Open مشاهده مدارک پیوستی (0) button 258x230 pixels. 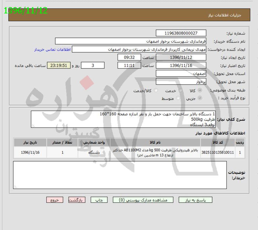click(x=143, y=200)
